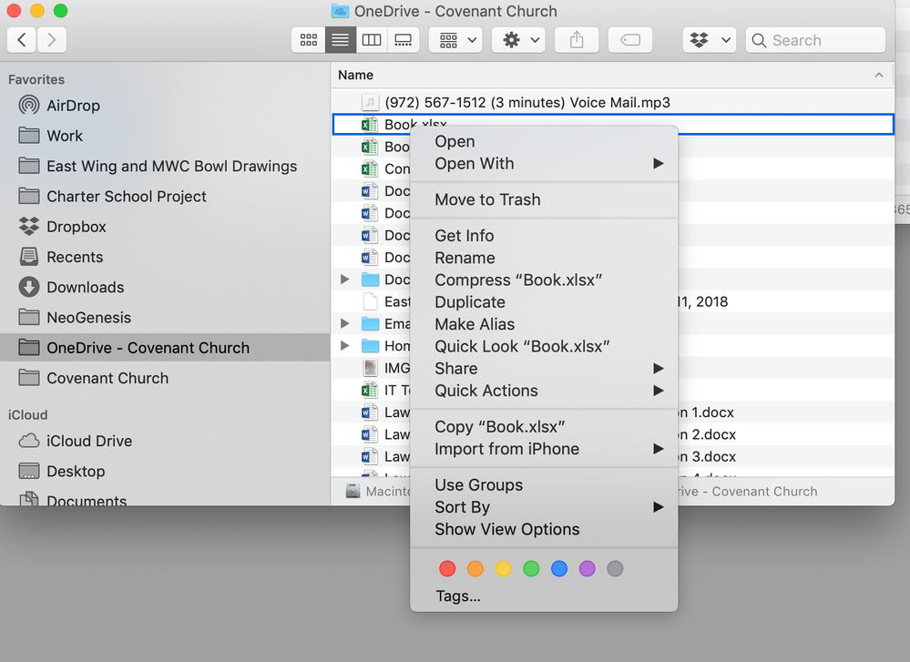Open the gear Action menu
This screenshot has height=662, width=910.
pyautogui.click(x=518, y=40)
